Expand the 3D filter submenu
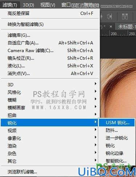Screen dimensions: 136x177 [x=50, y=84]
